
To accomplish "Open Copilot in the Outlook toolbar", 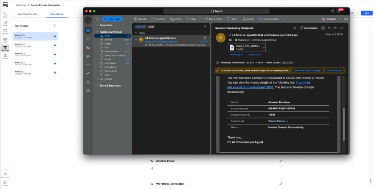I will [329, 19].
